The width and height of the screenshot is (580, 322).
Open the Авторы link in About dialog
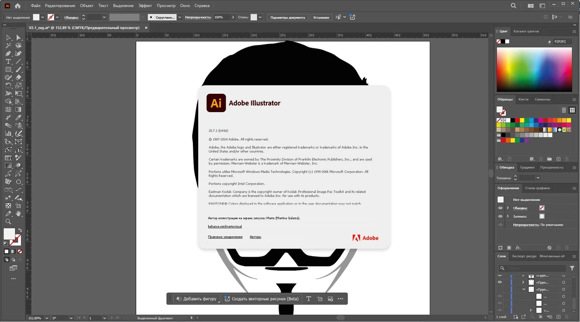pos(255,237)
